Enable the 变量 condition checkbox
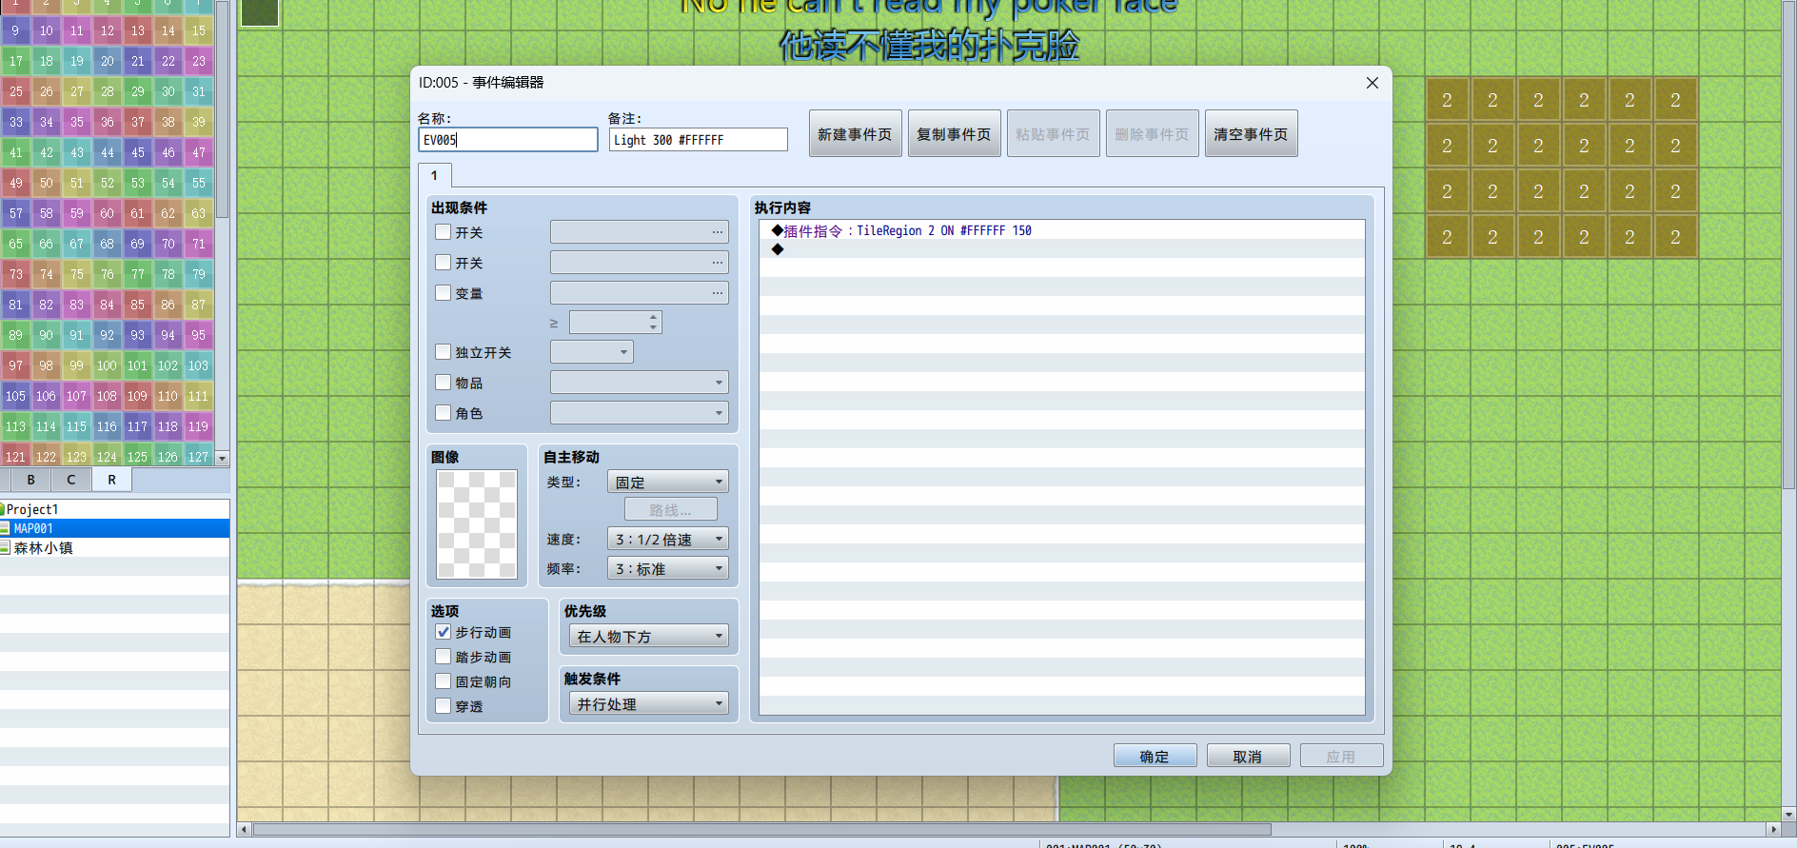Viewport: 1797px width, 848px height. coord(443,292)
